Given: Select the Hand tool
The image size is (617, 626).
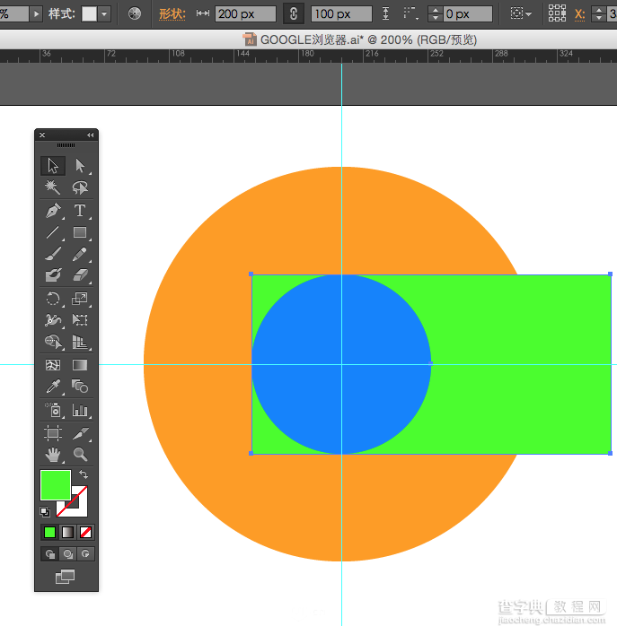Looking at the screenshot, I should pyautogui.click(x=53, y=455).
